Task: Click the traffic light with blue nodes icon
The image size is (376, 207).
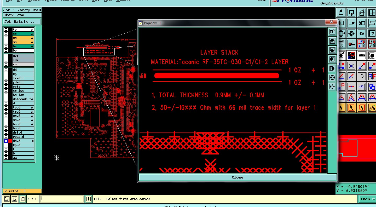Action: click(x=362, y=44)
